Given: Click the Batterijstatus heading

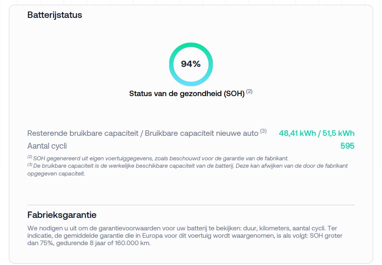Looking at the screenshot, I should click(x=54, y=15).
